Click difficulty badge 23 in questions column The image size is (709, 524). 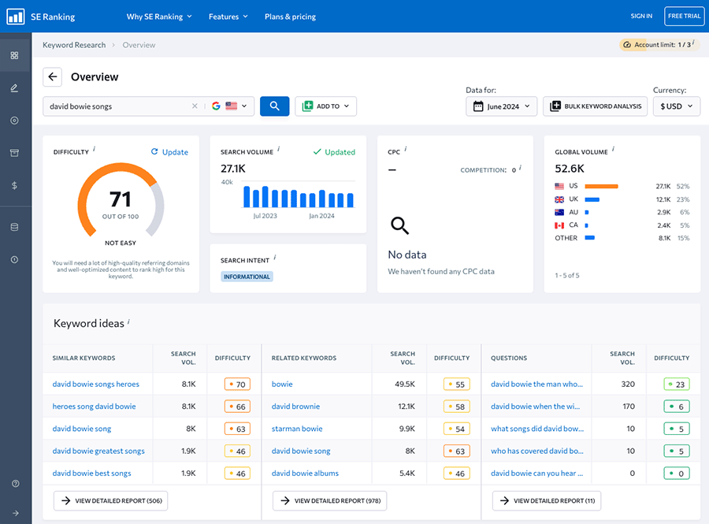click(x=677, y=385)
